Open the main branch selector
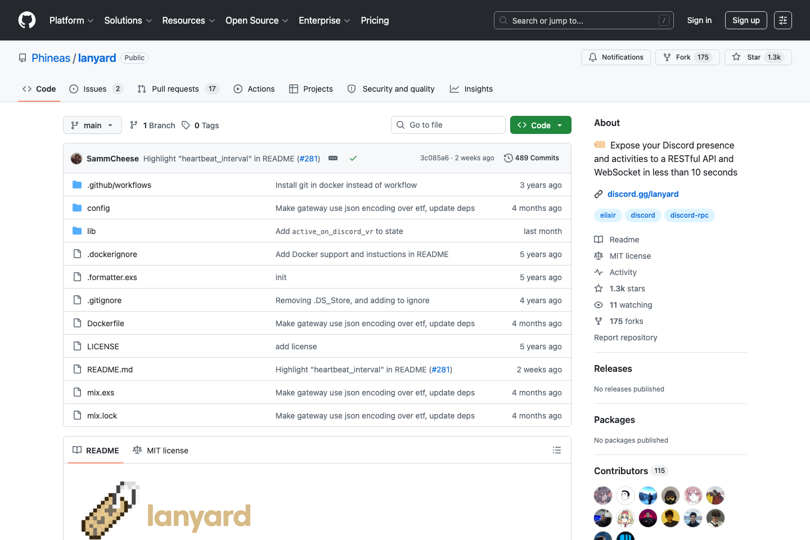 pyautogui.click(x=92, y=124)
